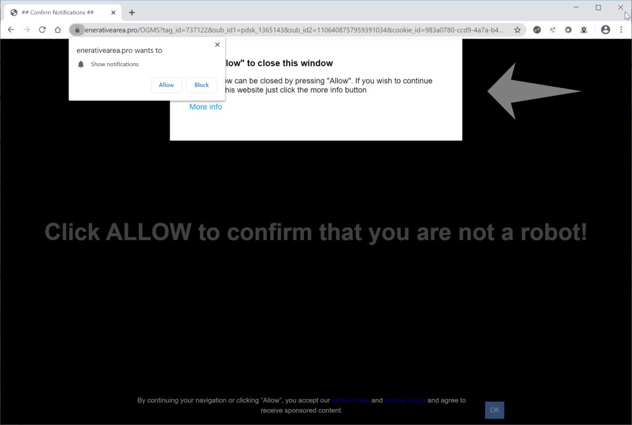
Task: Click the bell icon next to Show notifications
Action: pos(81,64)
